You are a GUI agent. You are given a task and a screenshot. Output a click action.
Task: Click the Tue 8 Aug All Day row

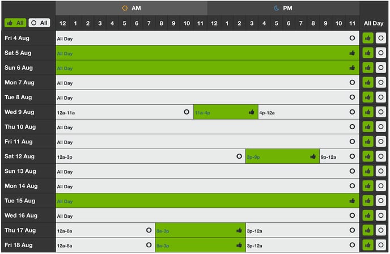click(207, 98)
